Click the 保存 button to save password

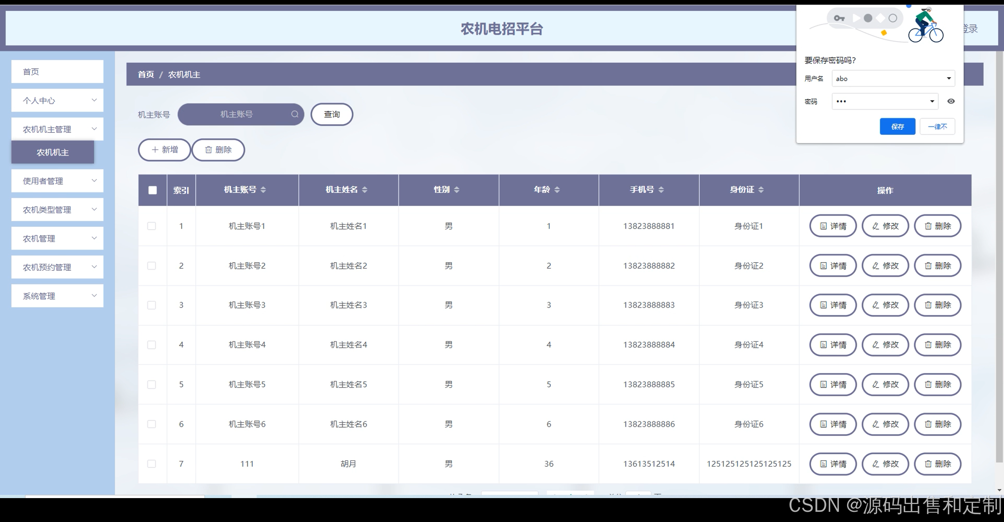point(897,127)
